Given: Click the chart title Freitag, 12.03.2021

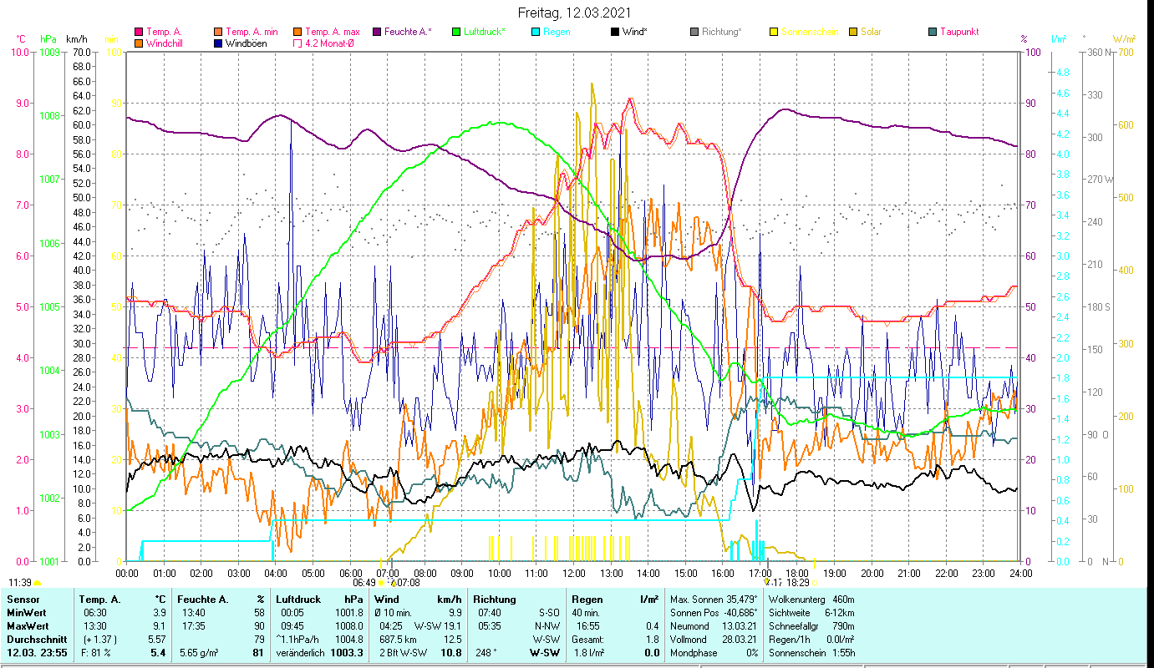Looking at the screenshot, I should point(575,13).
